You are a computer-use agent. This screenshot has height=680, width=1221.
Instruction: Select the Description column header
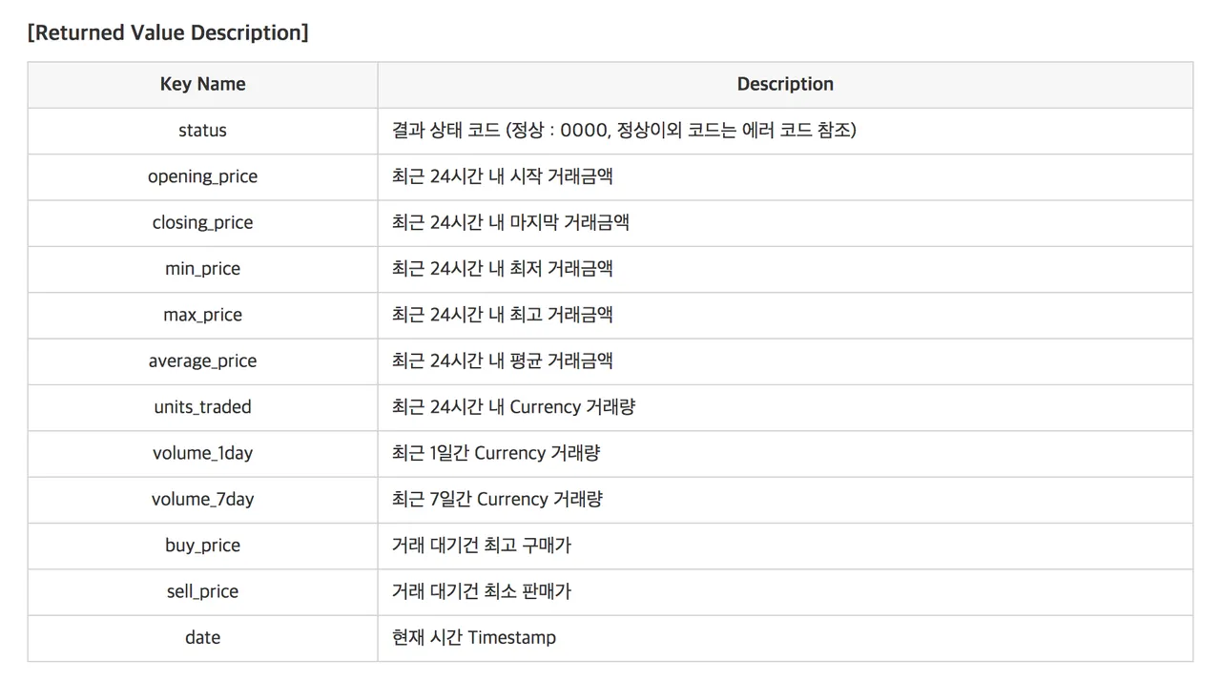coord(785,85)
